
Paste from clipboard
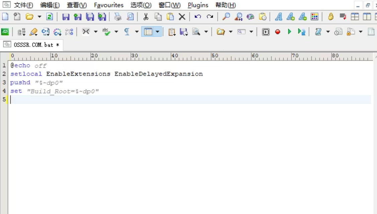[x=170, y=17]
